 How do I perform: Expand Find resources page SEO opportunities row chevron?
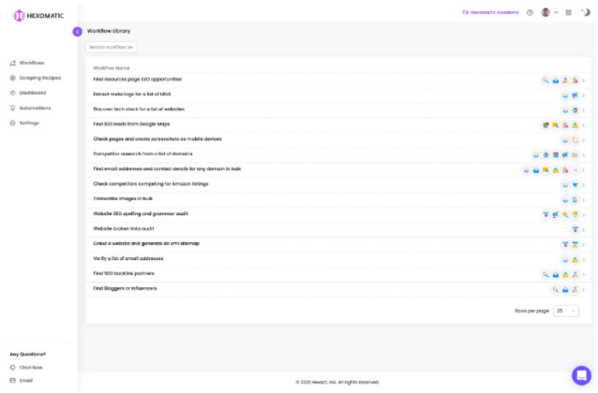coord(584,80)
